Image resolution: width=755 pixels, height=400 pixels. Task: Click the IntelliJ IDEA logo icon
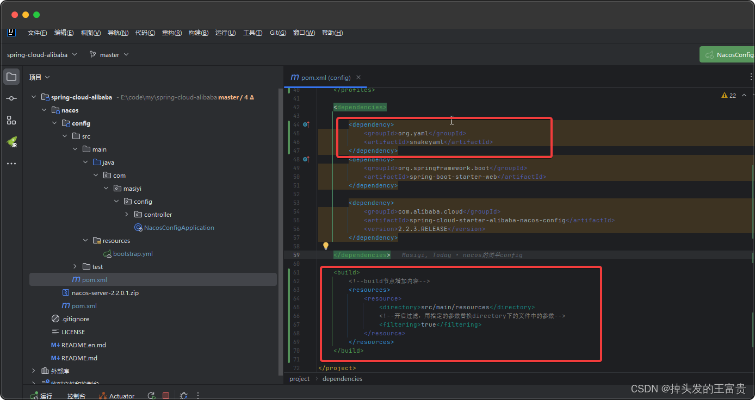[11, 32]
